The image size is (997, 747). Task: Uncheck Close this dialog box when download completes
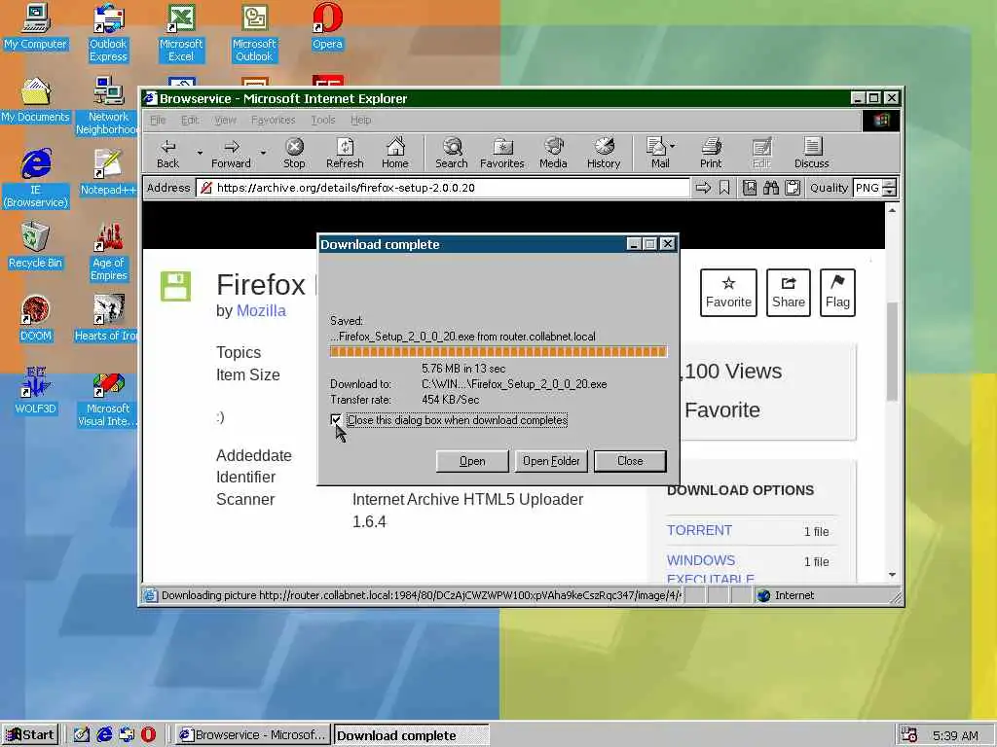pos(336,420)
